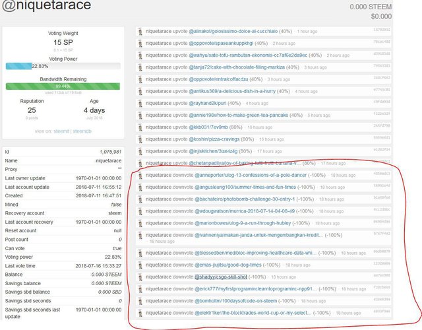
Task: Open @blessedben medibloc post link
Action: pos(255,253)
